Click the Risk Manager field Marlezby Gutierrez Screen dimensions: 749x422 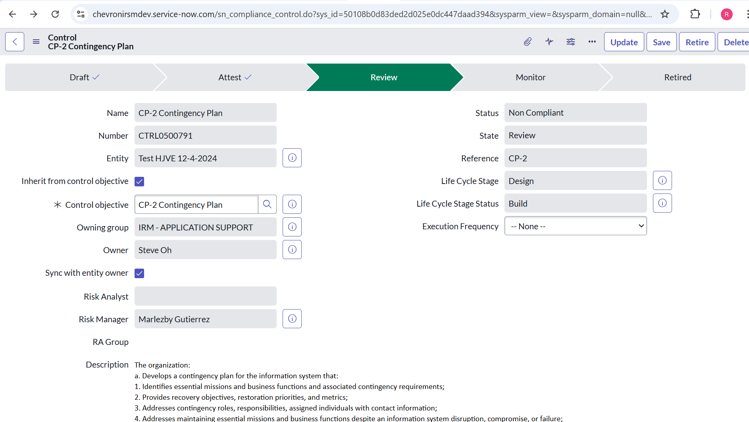(206, 319)
